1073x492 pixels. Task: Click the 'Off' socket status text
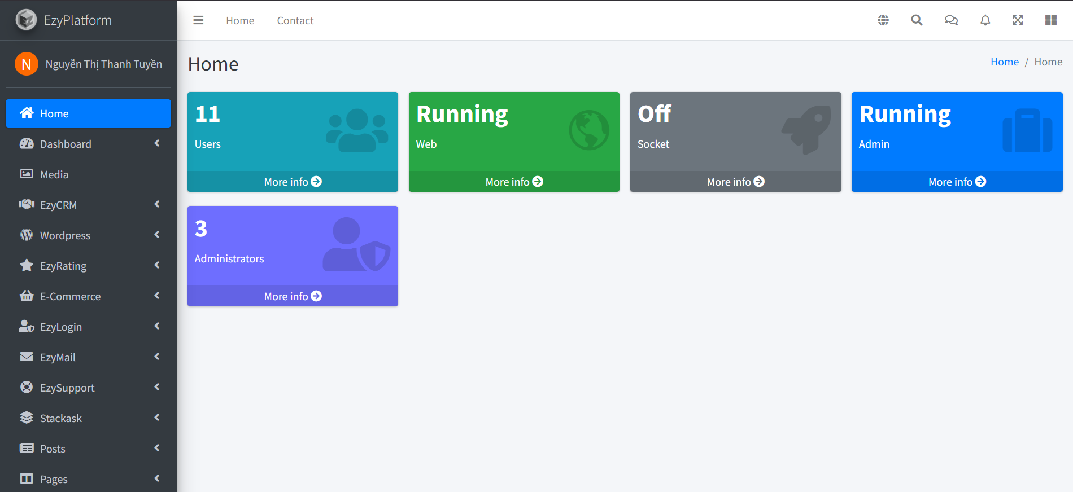pyautogui.click(x=655, y=114)
